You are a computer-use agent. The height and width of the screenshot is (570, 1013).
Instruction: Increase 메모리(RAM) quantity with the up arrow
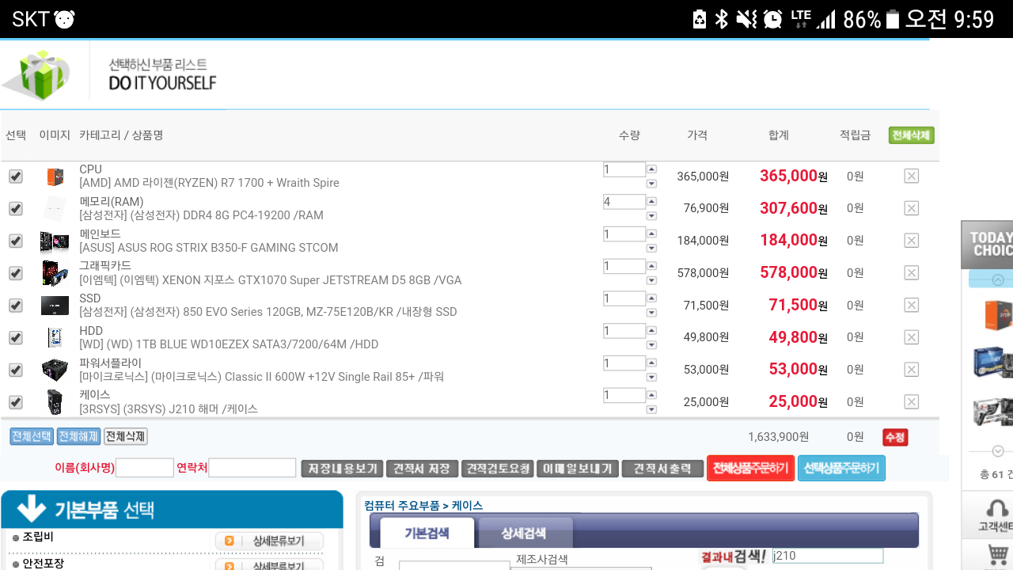click(651, 201)
